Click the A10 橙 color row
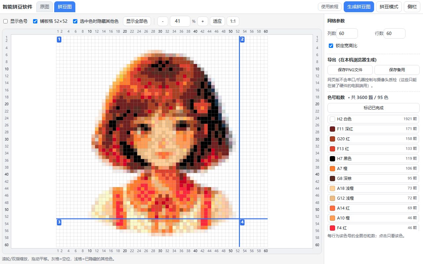 (373, 218)
